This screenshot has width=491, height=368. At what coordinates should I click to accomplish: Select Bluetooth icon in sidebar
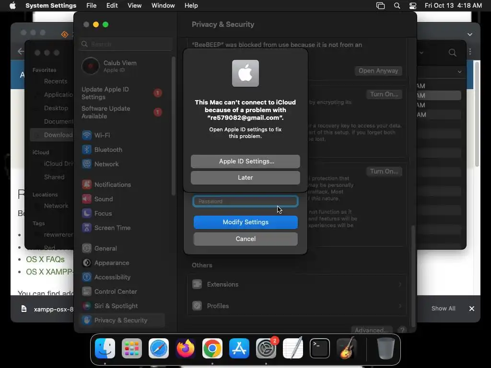[87, 149]
